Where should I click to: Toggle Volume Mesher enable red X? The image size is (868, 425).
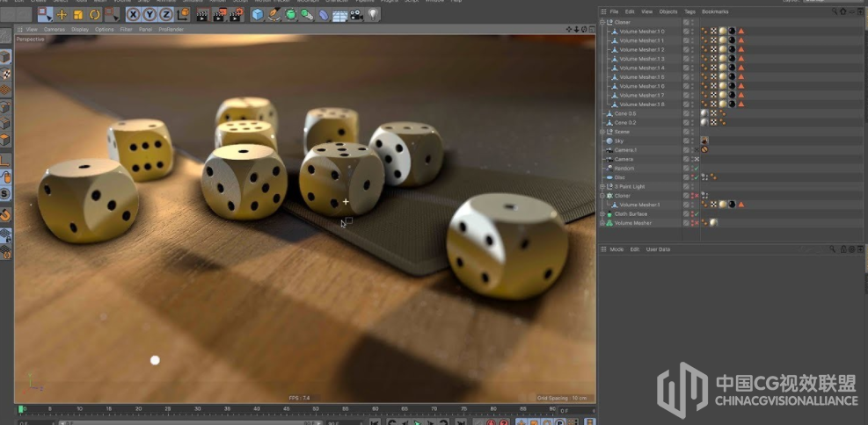(697, 223)
